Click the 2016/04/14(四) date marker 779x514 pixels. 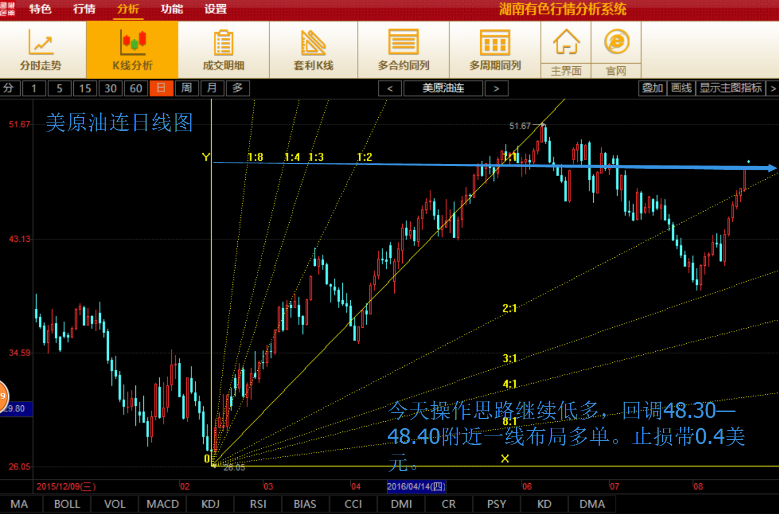(x=416, y=486)
